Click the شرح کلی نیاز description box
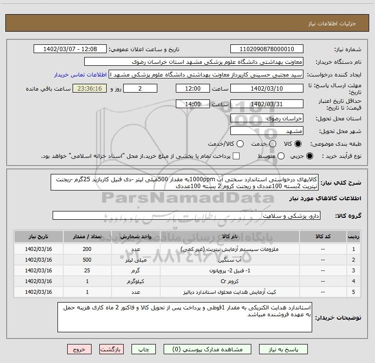Image resolution: width=375 pixels, height=363 pixels. (185, 182)
